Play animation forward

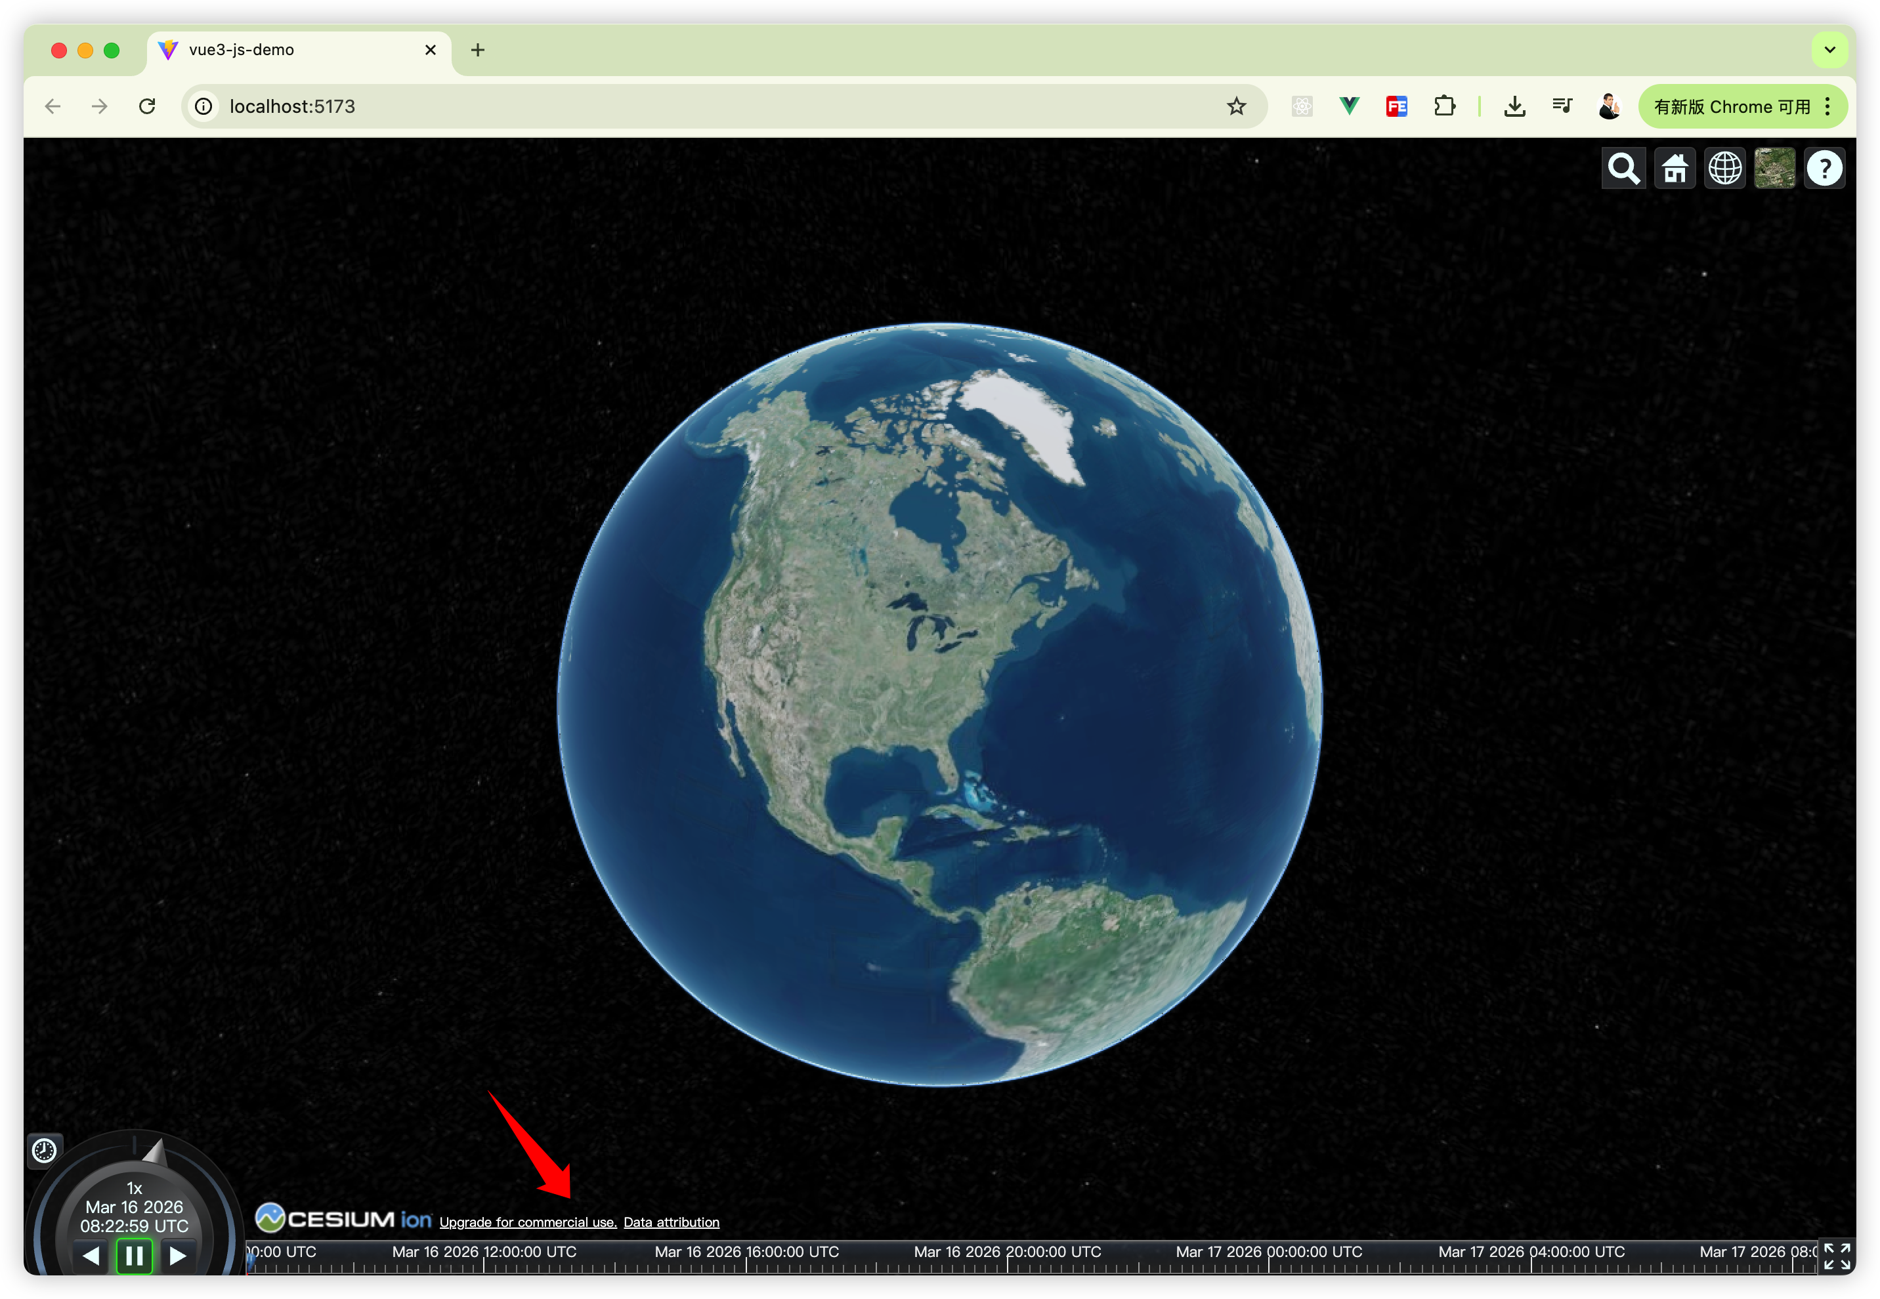(x=177, y=1256)
